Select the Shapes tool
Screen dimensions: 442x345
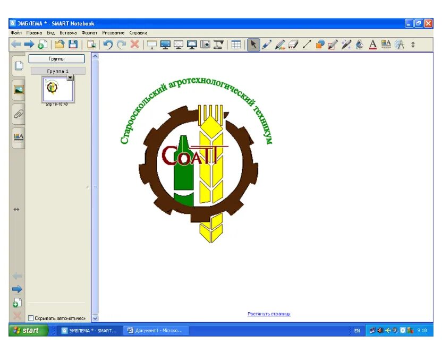click(x=320, y=45)
